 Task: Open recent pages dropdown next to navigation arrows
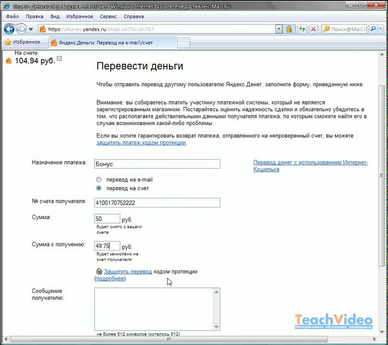[31, 29]
